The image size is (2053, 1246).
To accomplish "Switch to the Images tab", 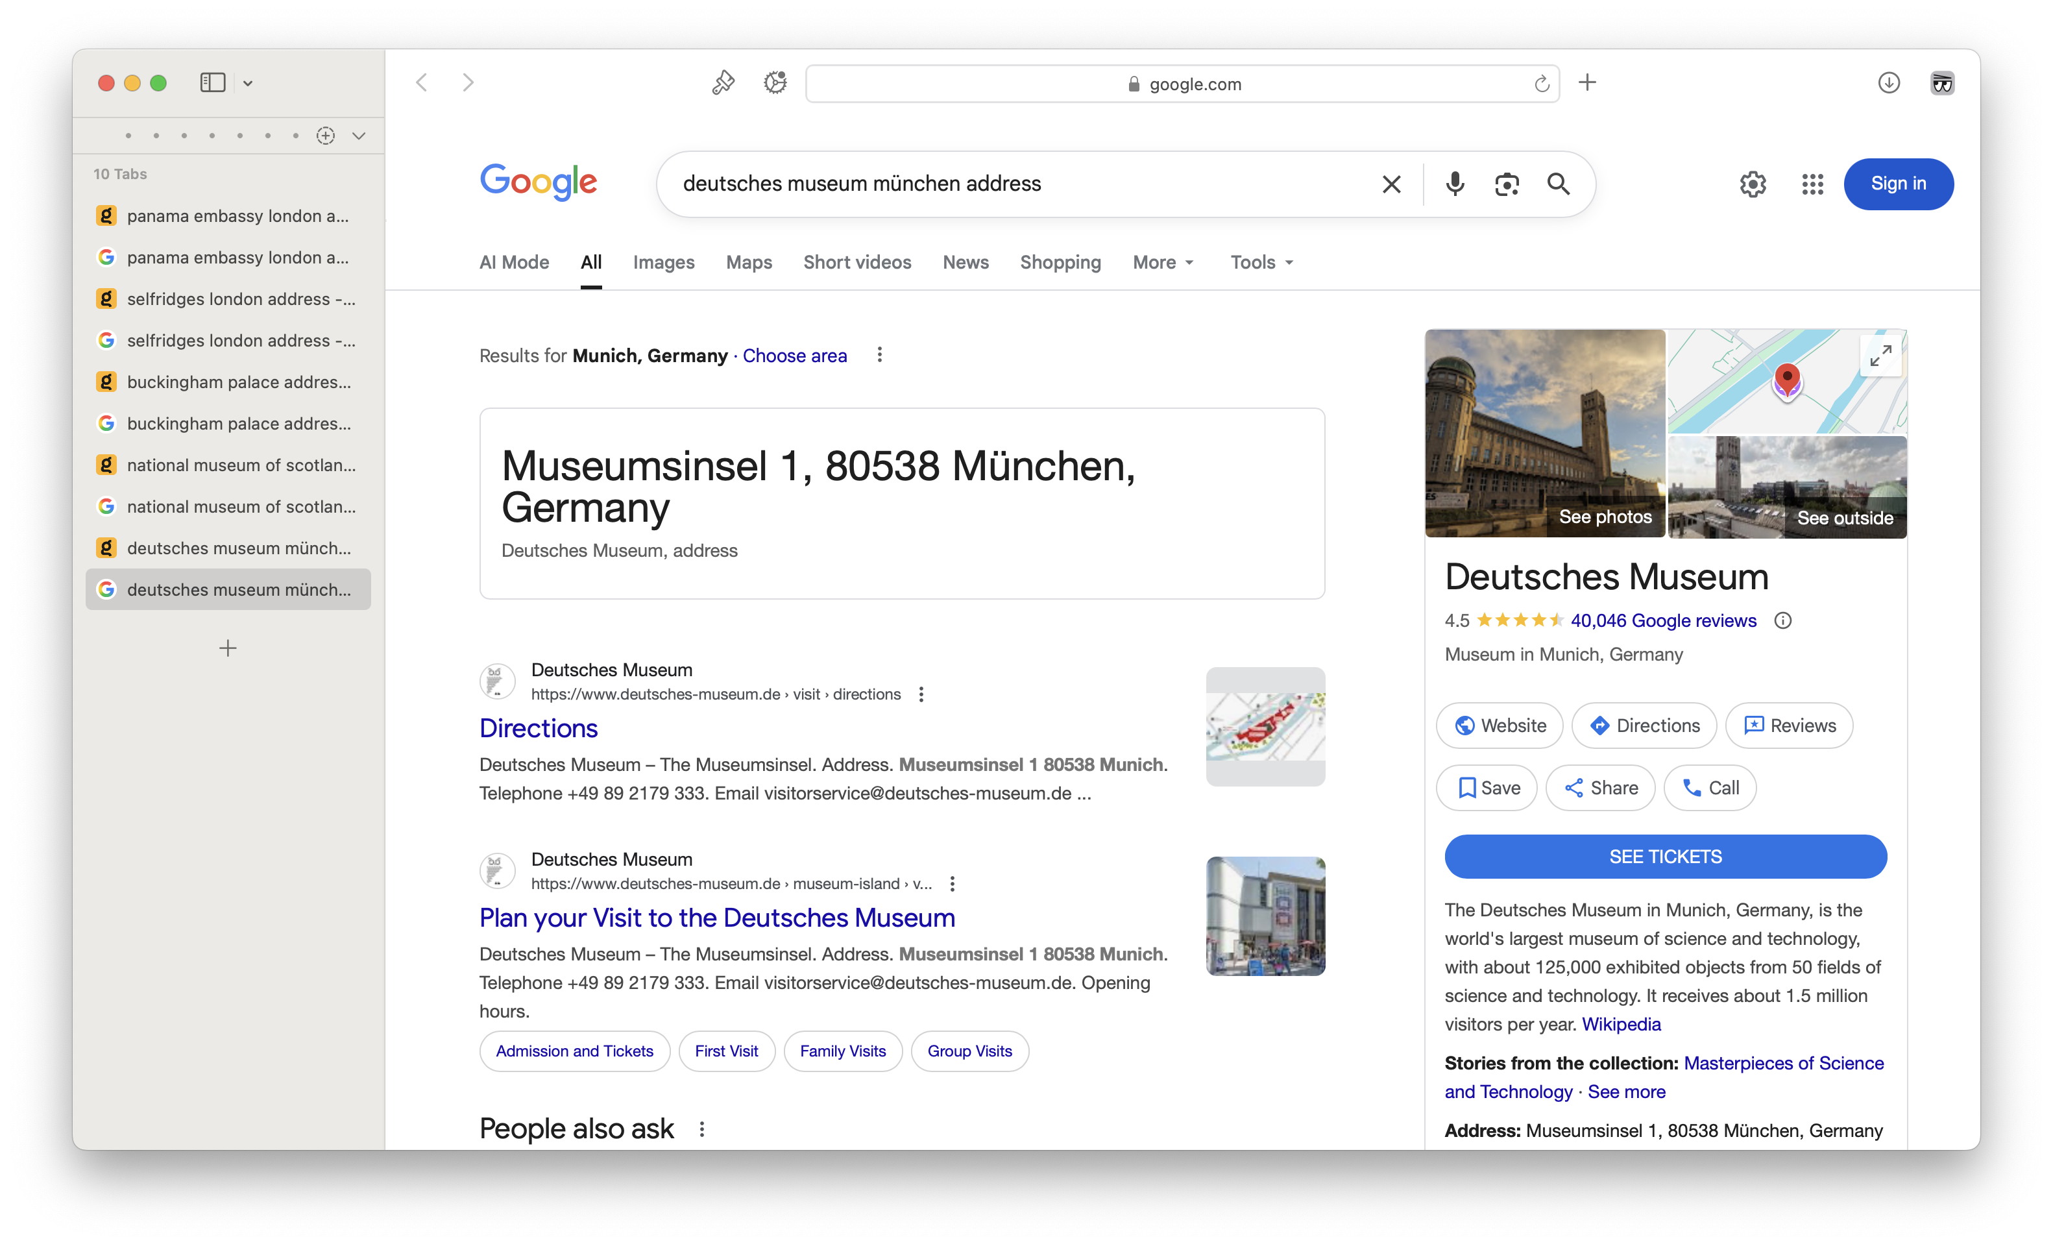I will [x=663, y=263].
